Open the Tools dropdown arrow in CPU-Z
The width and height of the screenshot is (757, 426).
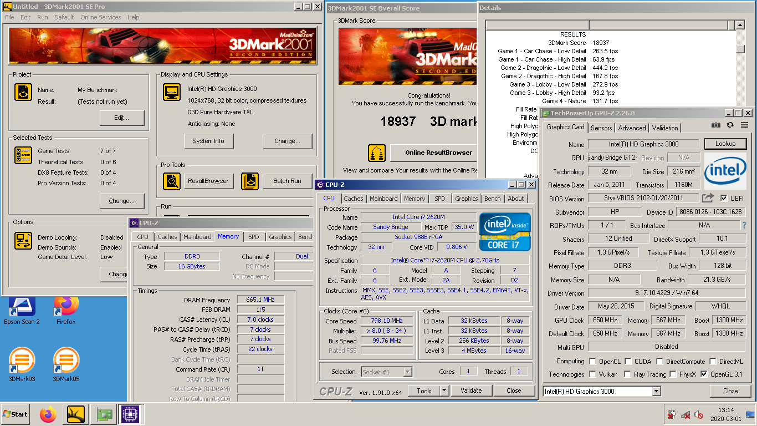point(444,390)
